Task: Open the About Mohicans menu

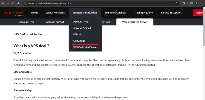Action: point(55,13)
